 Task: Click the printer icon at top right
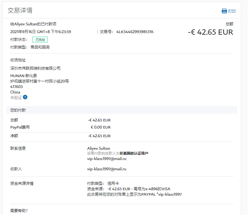(x=224, y=11)
